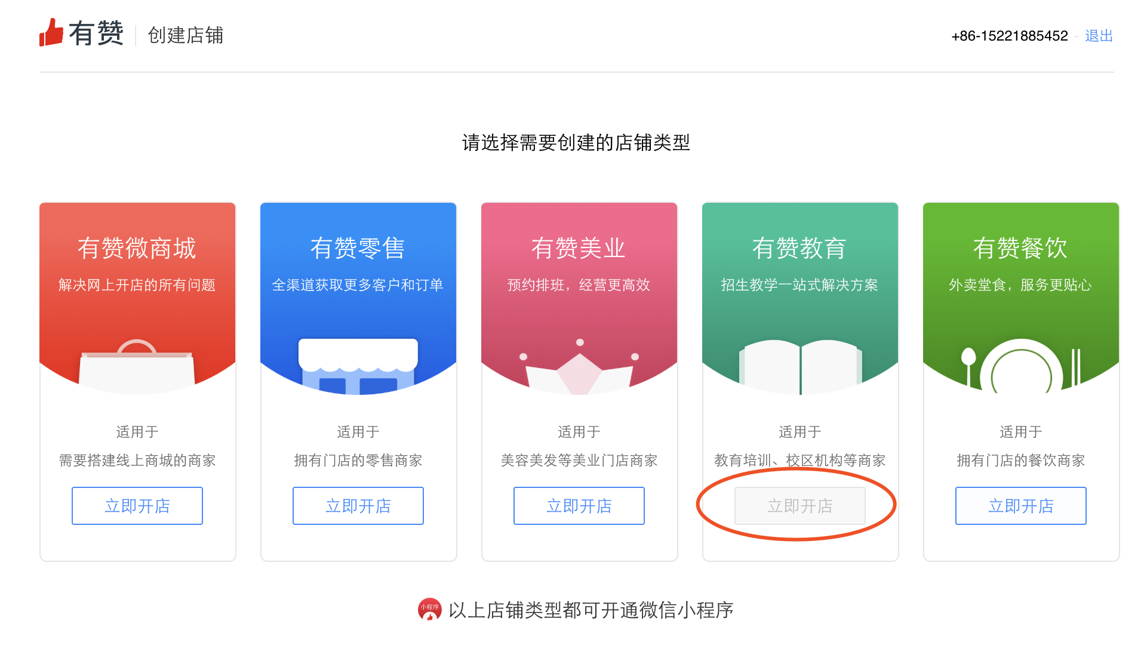Log out via the 退出 link
The height and width of the screenshot is (649, 1144).
pyautogui.click(x=1099, y=36)
